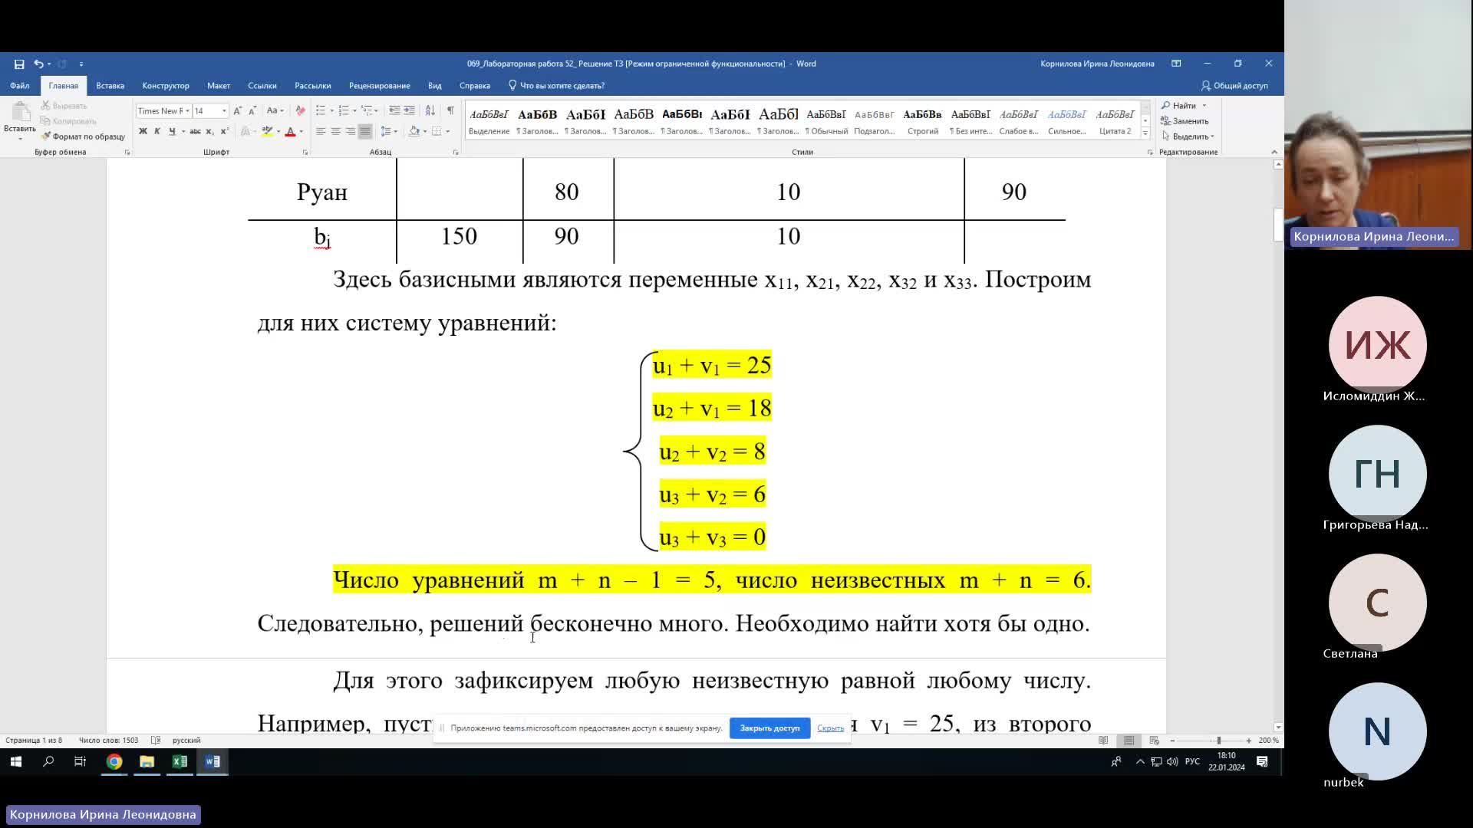Clear all formatting with the eraser icon
Screen dimensions: 1473x828
pyautogui.click(x=300, y=111)
